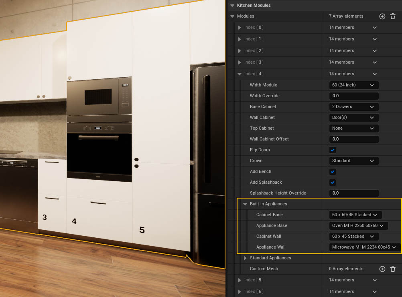The width and height of the screenshot is (402, 297).
Task: Open the Top Cabinet dropdown
Action: pyautogui.click(x=353, y=128)
